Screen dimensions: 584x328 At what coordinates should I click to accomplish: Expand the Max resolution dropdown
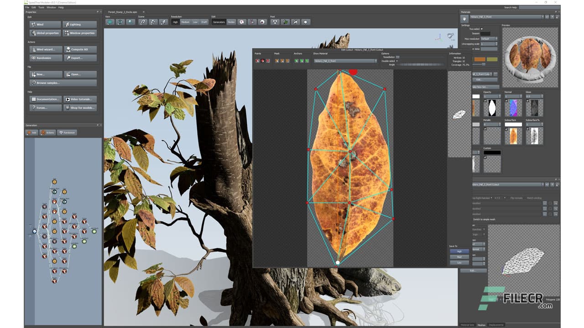coord(488,39)
